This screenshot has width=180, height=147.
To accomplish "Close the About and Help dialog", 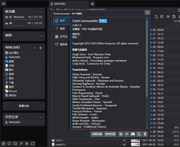I will 147,13.
